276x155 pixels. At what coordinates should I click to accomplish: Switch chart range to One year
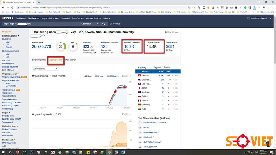(99, 76)
